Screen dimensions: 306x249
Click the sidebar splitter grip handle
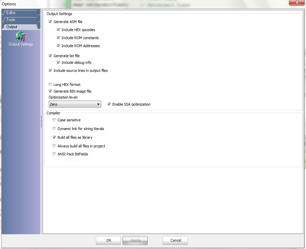point(41,122)
